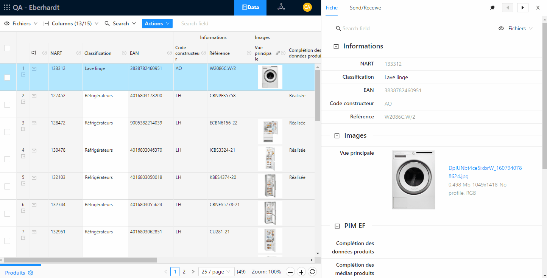547x278 pixels.
Task: Open the Actions dropdown
Action: [x=157, y=23]
